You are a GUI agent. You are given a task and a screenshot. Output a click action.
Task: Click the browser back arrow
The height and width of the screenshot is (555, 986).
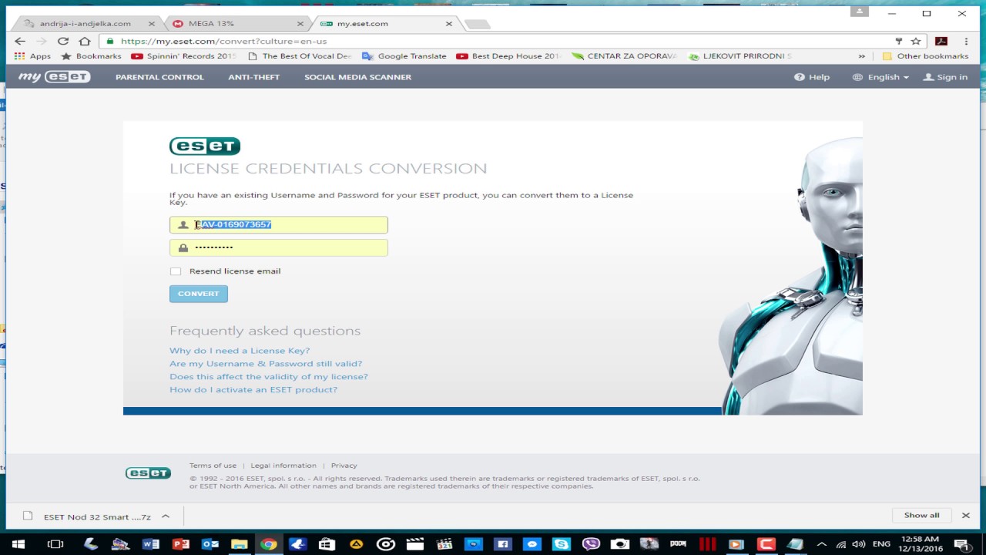tap(20, 41)
